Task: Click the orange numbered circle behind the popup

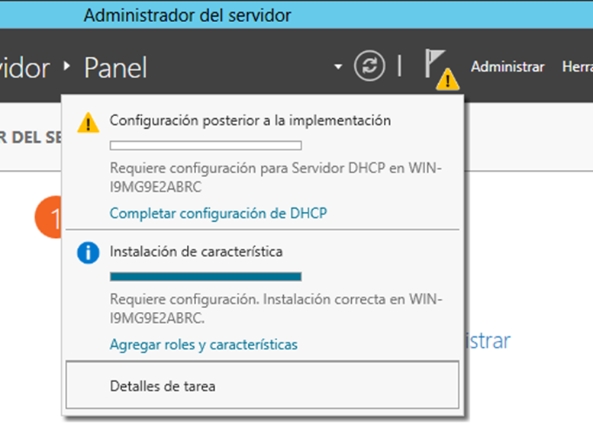Action: [x=46, y=219]
